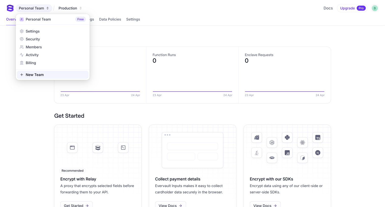
Task: Click the purple P team avatar
Action: coord(22,19)
